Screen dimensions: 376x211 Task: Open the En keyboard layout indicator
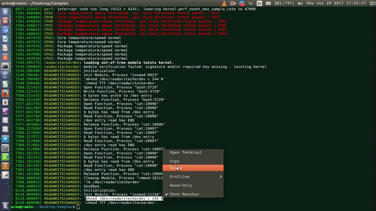pyautogui.click(x=259, y=3)
